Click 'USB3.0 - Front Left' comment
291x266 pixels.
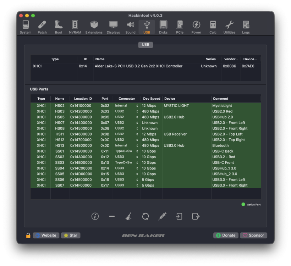[x=229, y=179]
